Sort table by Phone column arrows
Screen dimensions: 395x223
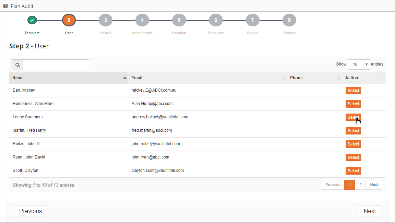point(339,78)
